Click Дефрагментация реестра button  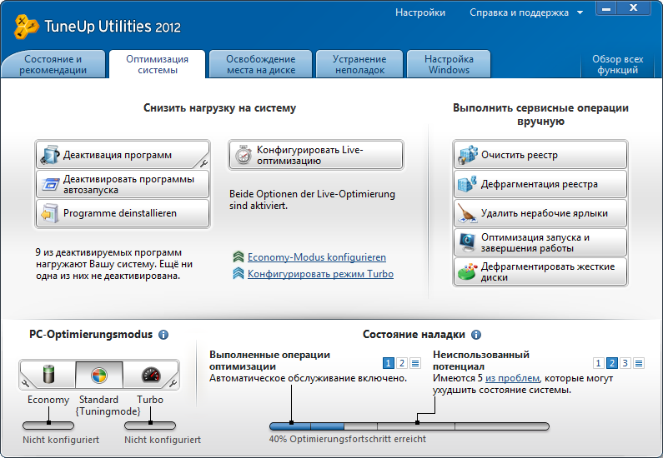pos(540,184)
